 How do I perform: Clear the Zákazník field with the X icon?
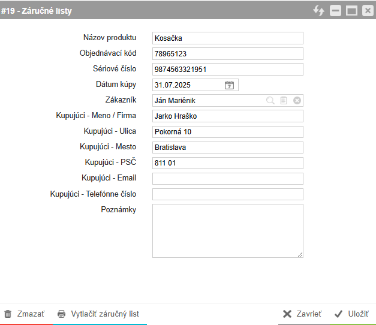pos(297,101)
